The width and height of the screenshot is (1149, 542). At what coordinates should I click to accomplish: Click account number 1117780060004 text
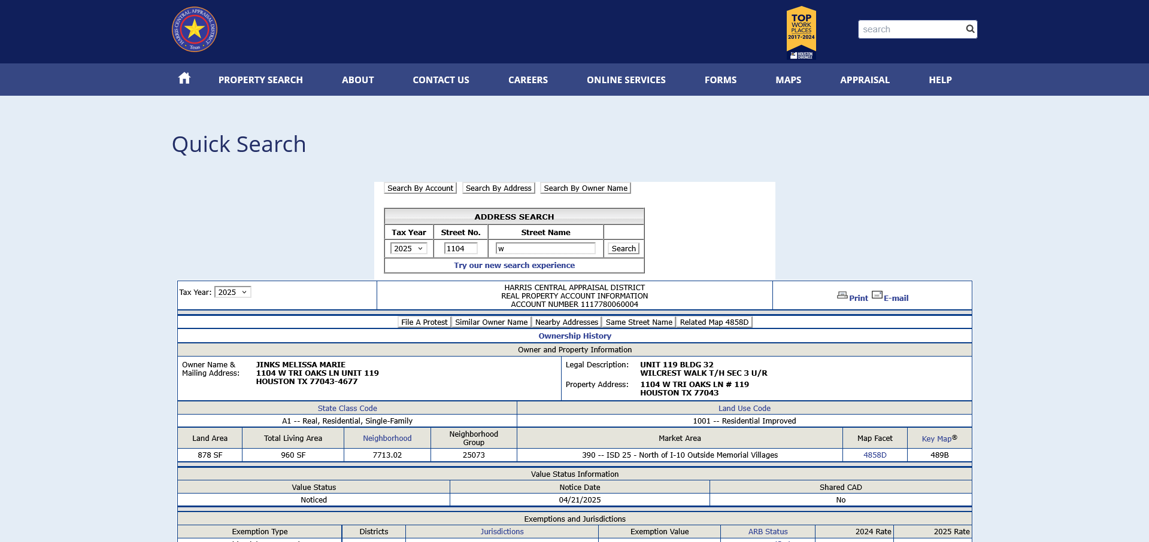(609, 304)
